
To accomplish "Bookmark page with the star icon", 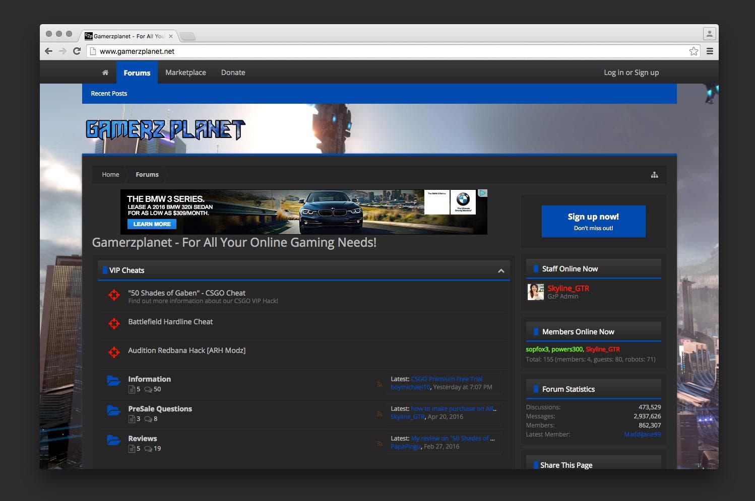I will [x=694, y=51].
